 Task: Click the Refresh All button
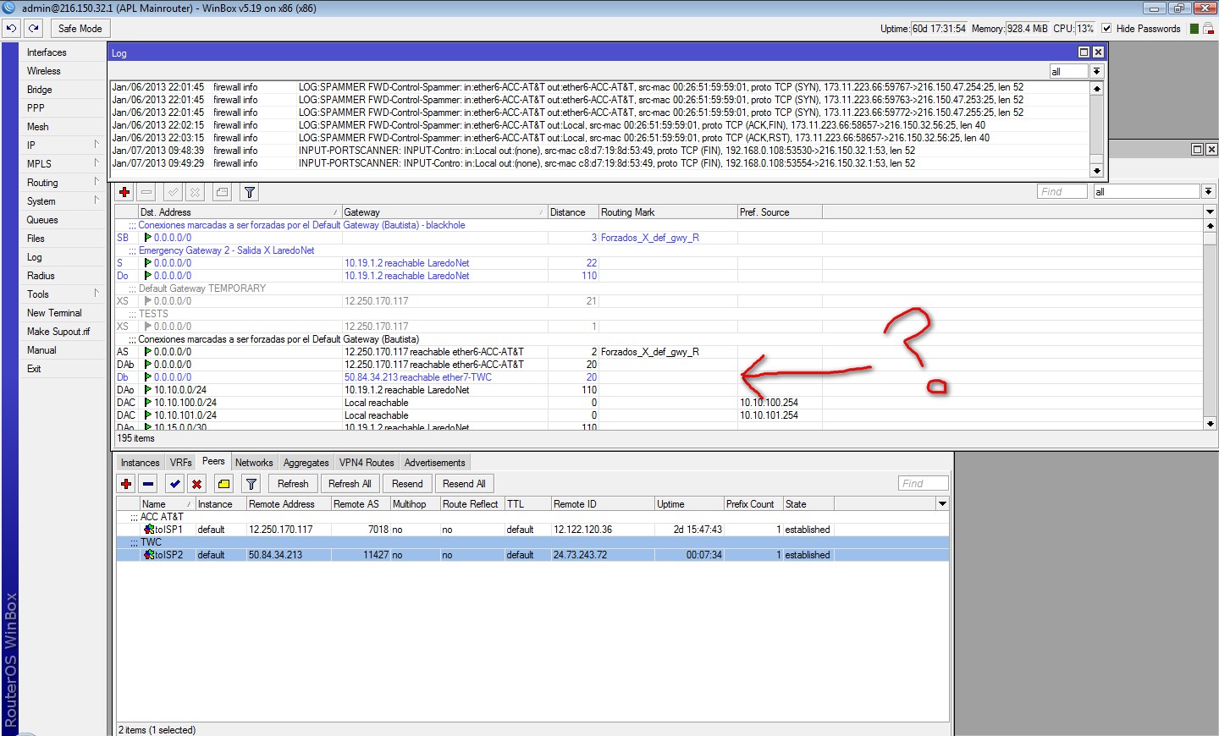tap(350, 484)
